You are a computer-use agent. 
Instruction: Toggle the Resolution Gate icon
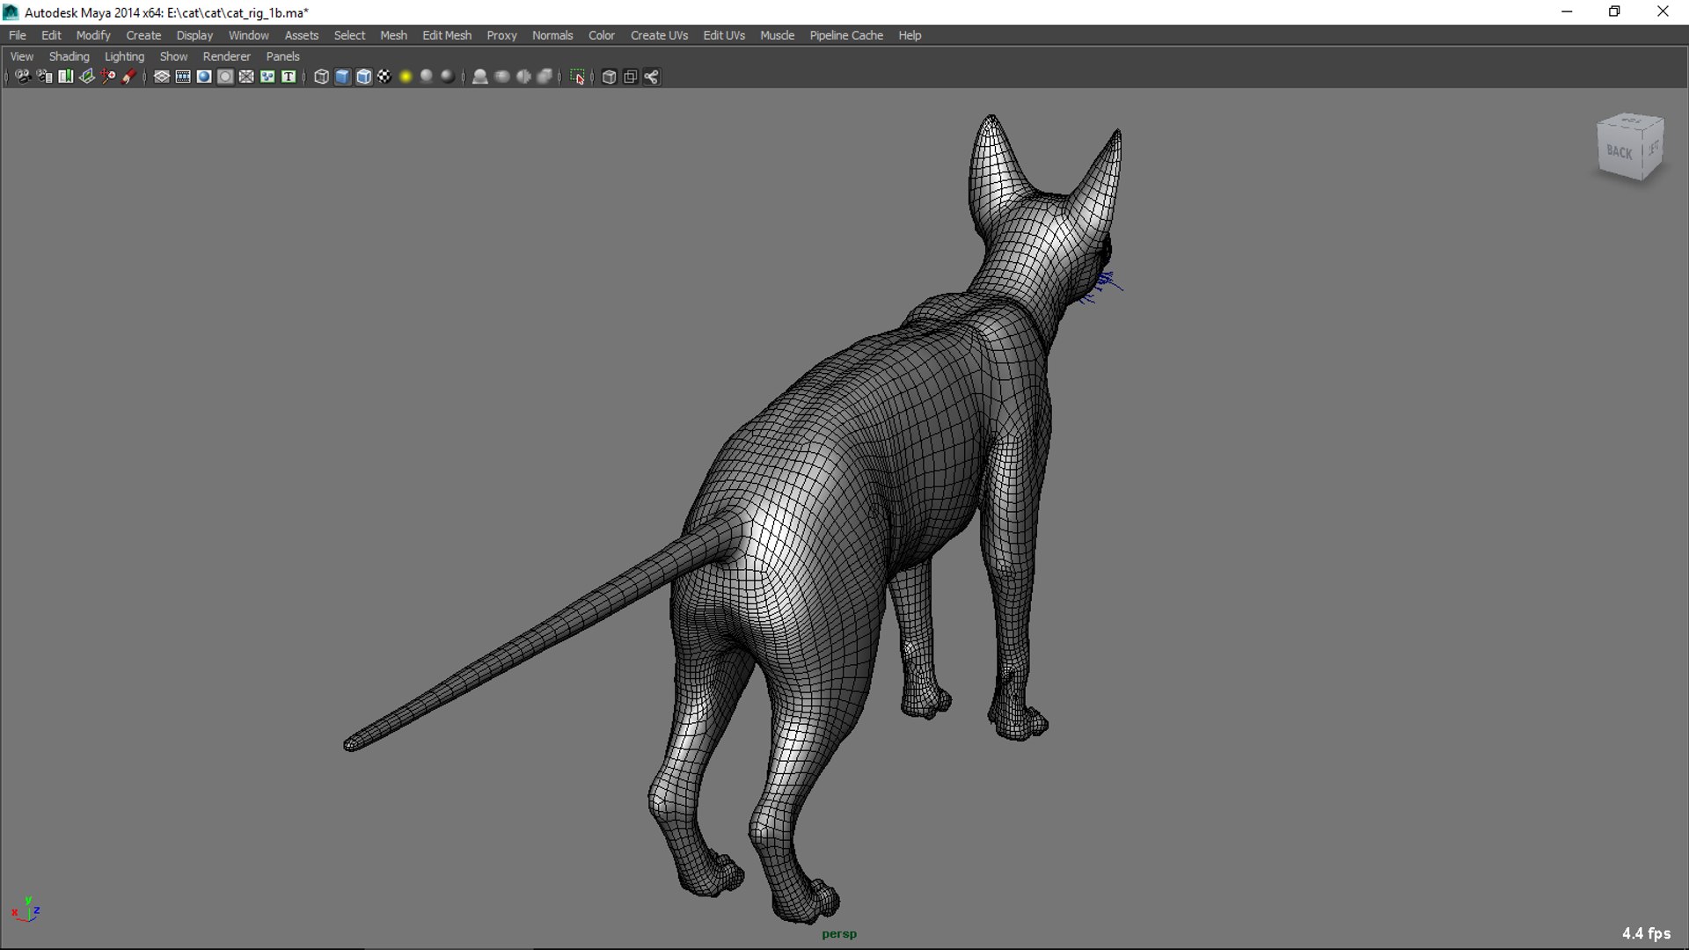point(204,77)
